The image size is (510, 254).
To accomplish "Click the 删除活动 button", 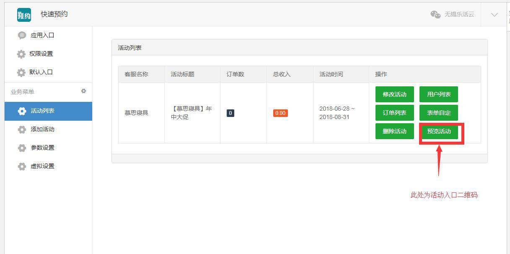I will coord(394,131).
